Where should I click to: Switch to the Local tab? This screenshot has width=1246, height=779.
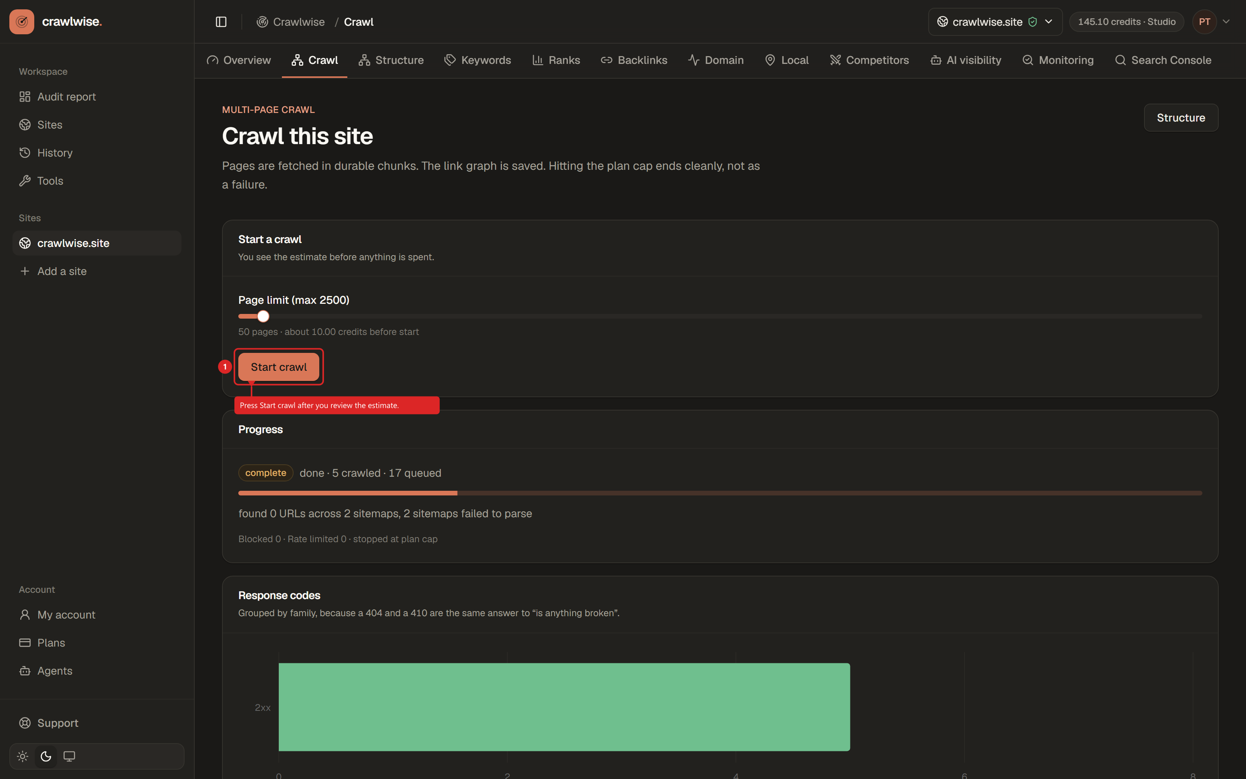tap(787, 60)
